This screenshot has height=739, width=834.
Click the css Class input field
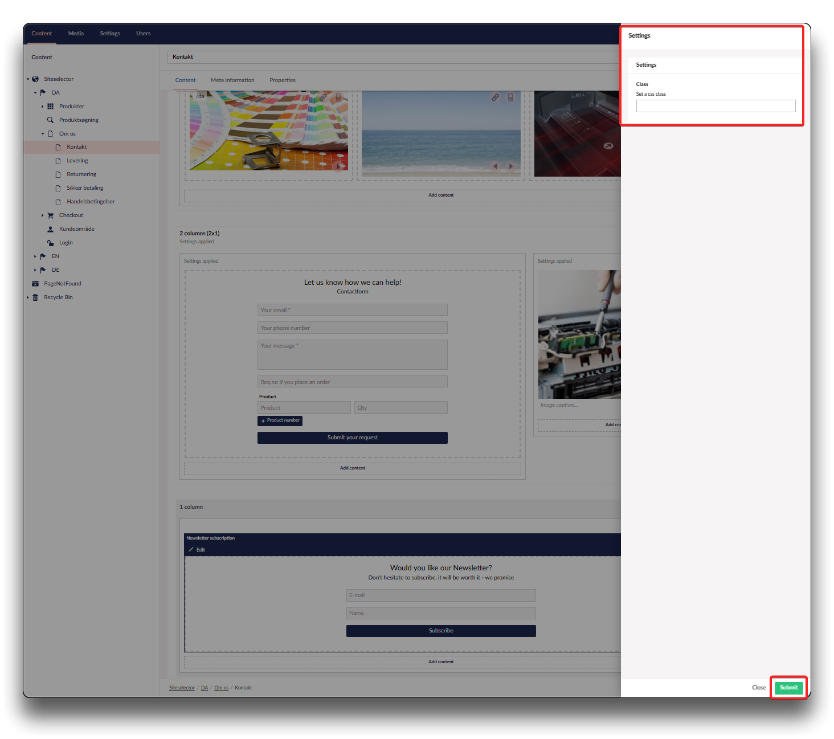click(716, 106)
